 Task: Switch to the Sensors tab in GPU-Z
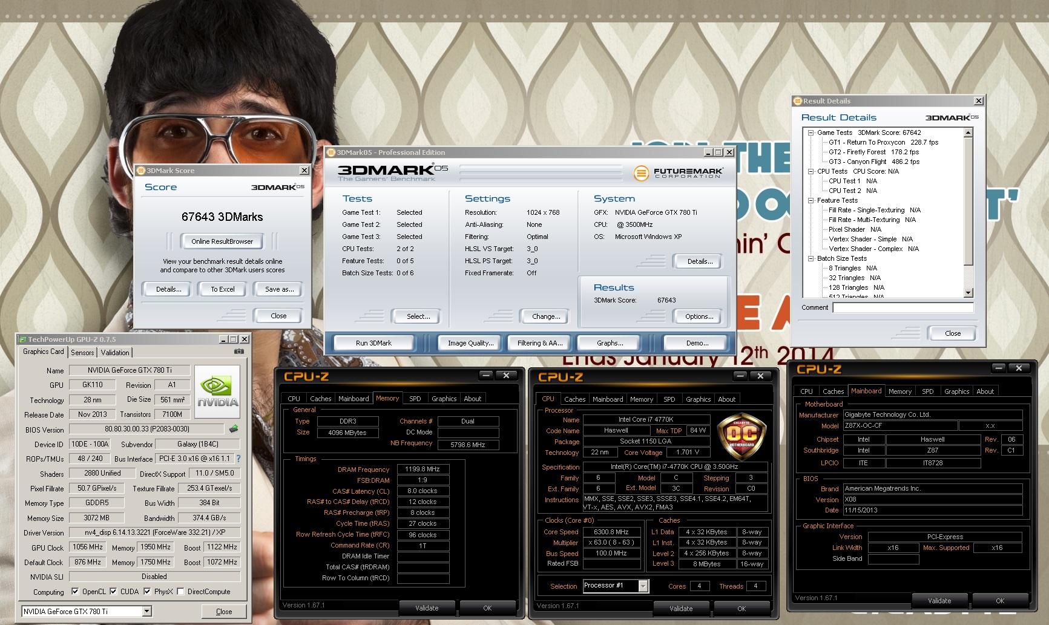82,353
